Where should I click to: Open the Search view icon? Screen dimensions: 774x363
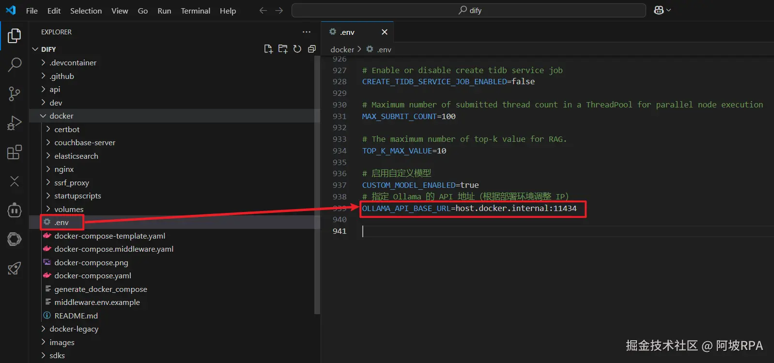click(15, 64)
